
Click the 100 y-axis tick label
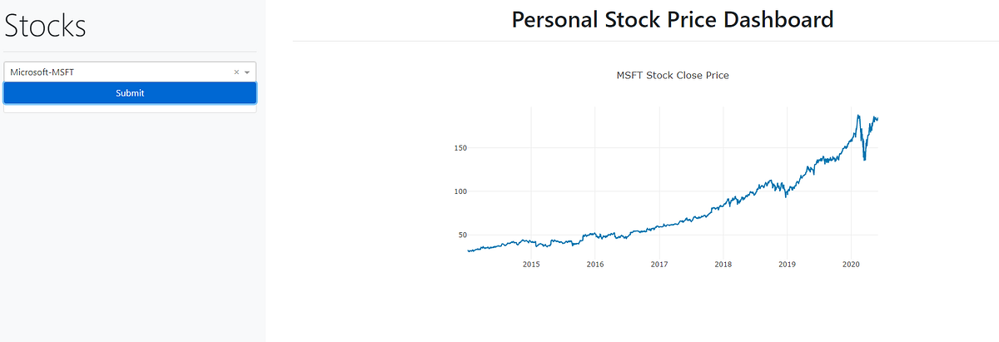point(459,191)
